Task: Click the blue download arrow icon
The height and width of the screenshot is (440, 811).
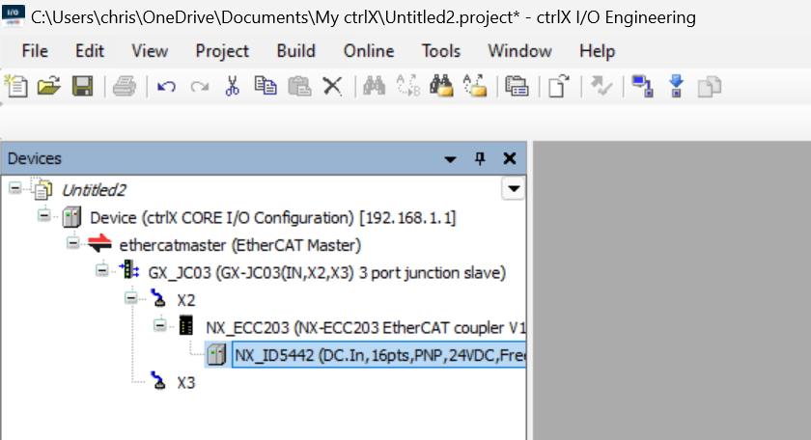Action: click(676, 86)
